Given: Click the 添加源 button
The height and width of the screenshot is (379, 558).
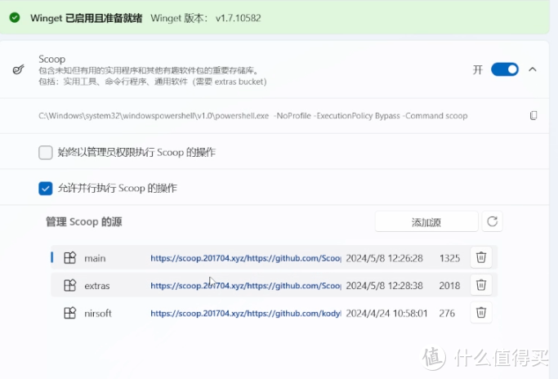Looking at the screenshot, I should tap(426, 222).
